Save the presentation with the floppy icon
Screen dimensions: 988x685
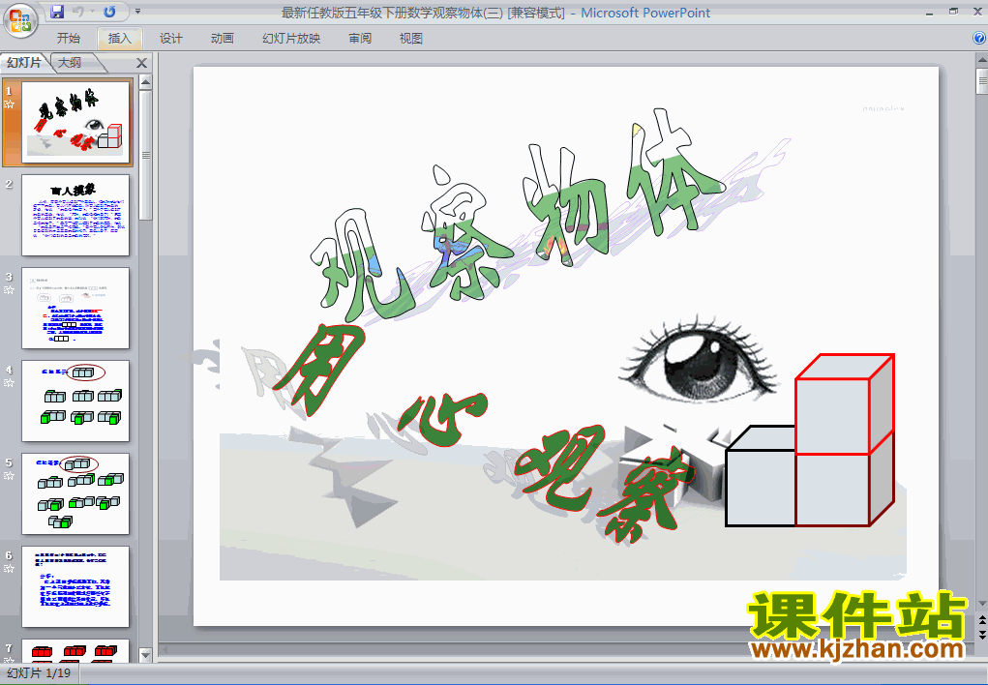click(57, 12)
